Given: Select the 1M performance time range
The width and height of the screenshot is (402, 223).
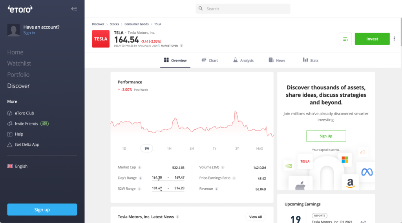Looking at the screenshot, I should click(x=169, y=149).
